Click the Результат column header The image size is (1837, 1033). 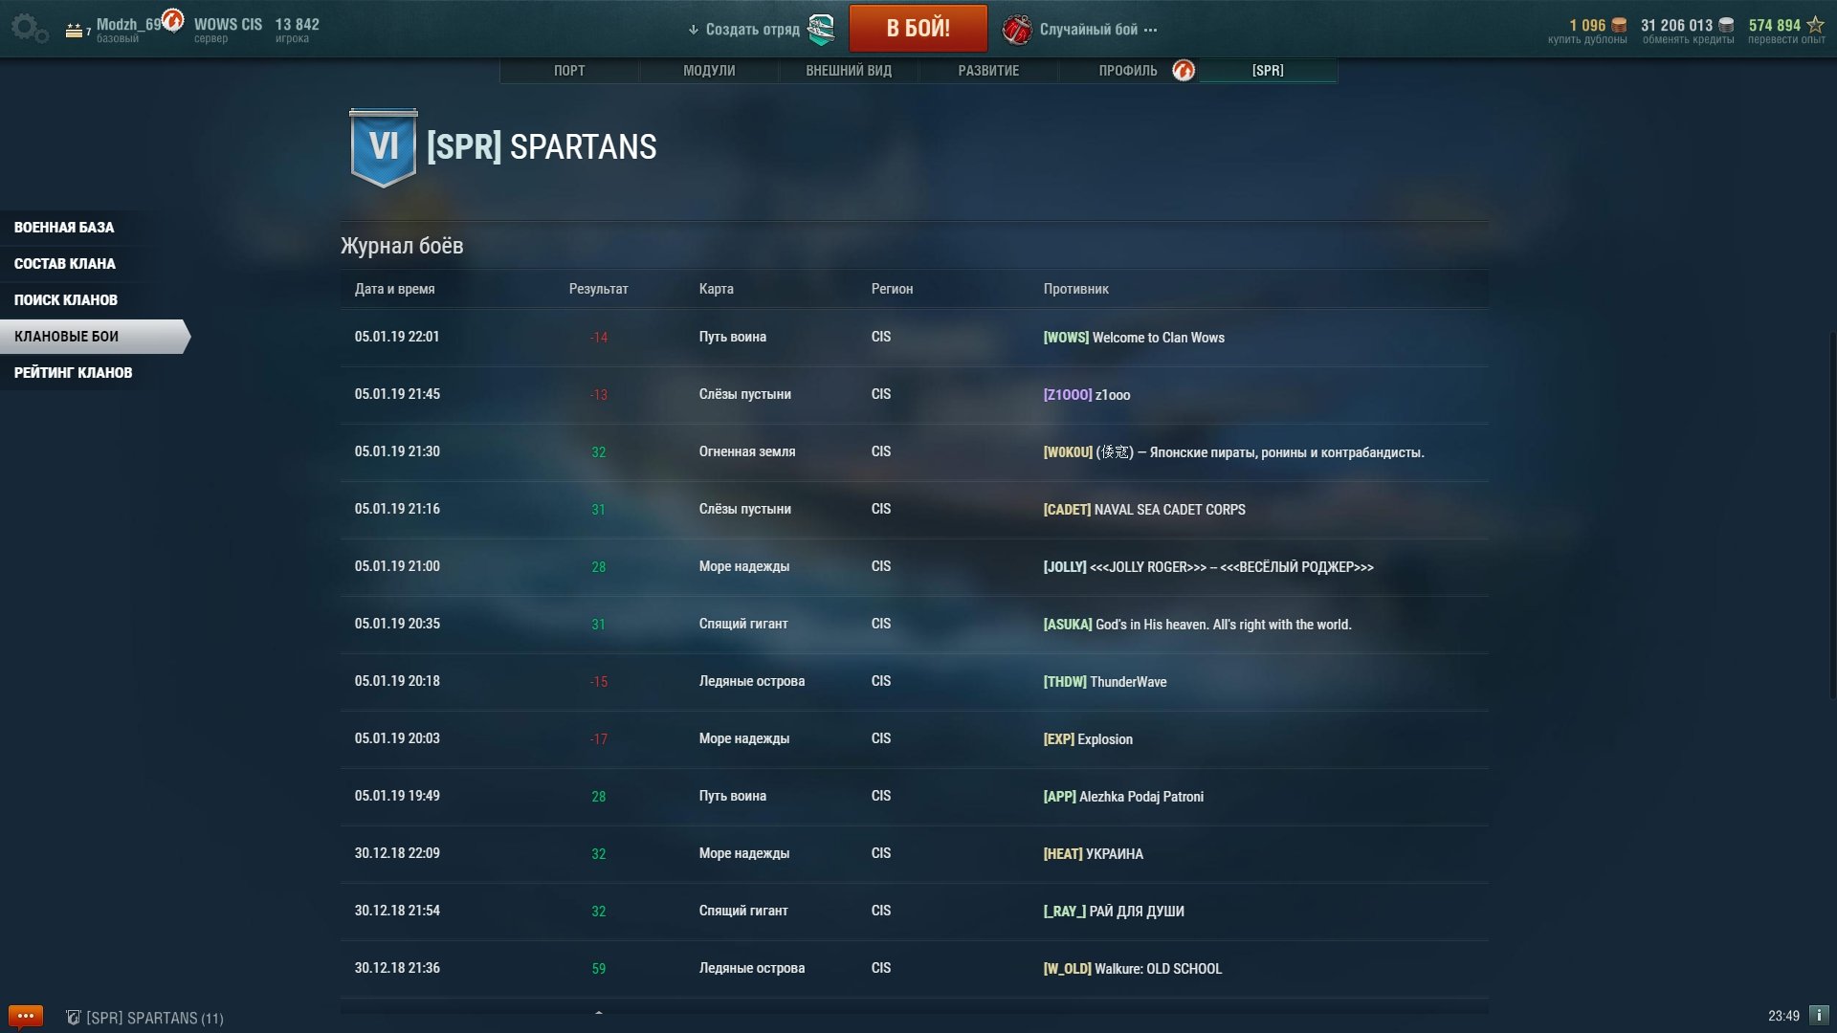coord(598,289)
